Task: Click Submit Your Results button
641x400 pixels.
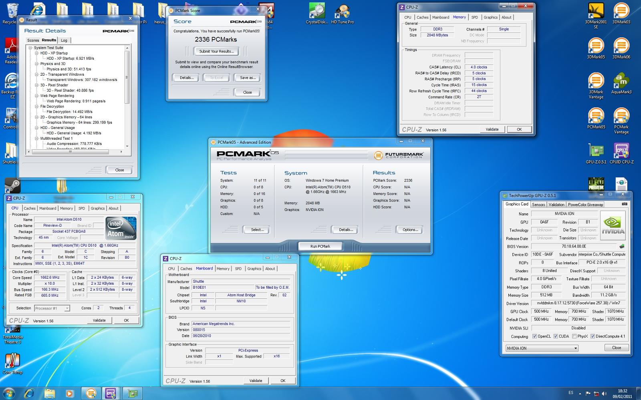Action: click(216, 51)
